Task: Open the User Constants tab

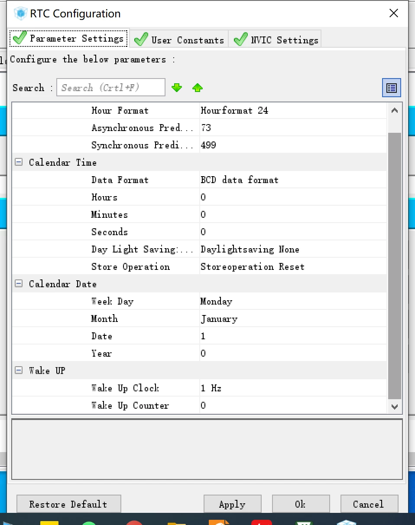Action: (179, 40)
